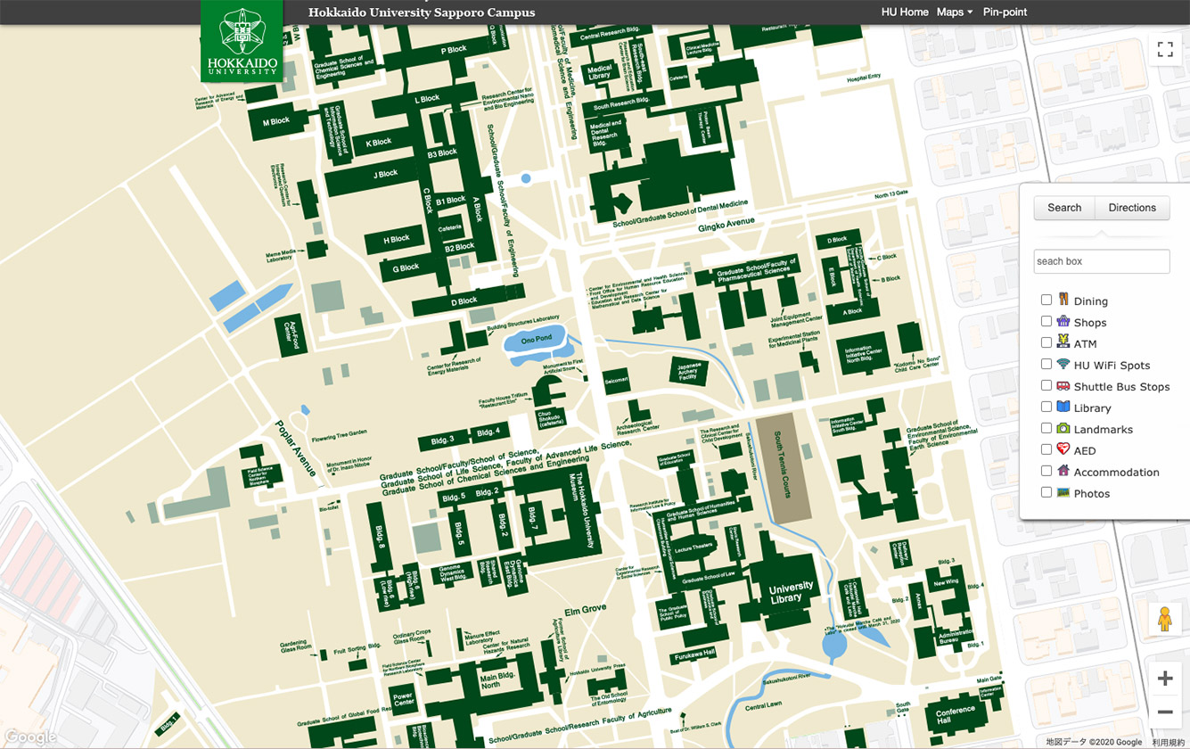Click the ATM yen icon
Image resolution: width=1190 pixels, height=749 pixels.
coord(1063,342)
